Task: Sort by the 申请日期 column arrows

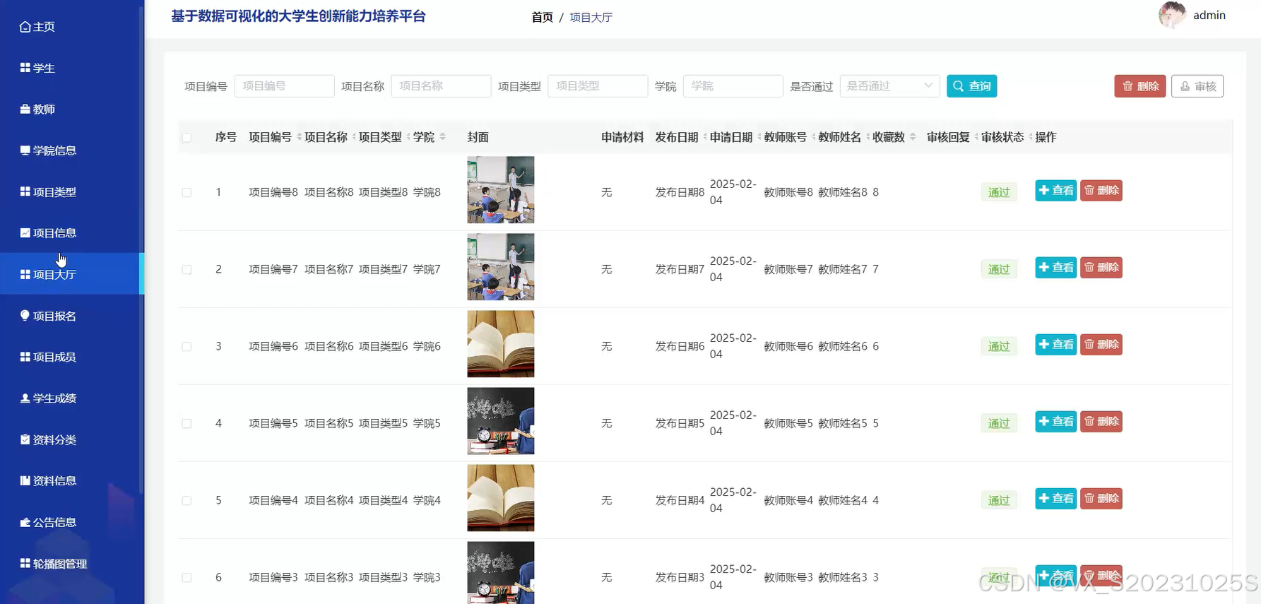Action: point(759,137)
